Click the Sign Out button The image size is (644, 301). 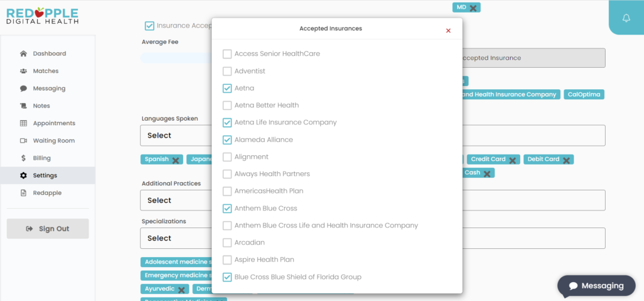[48, 229]
